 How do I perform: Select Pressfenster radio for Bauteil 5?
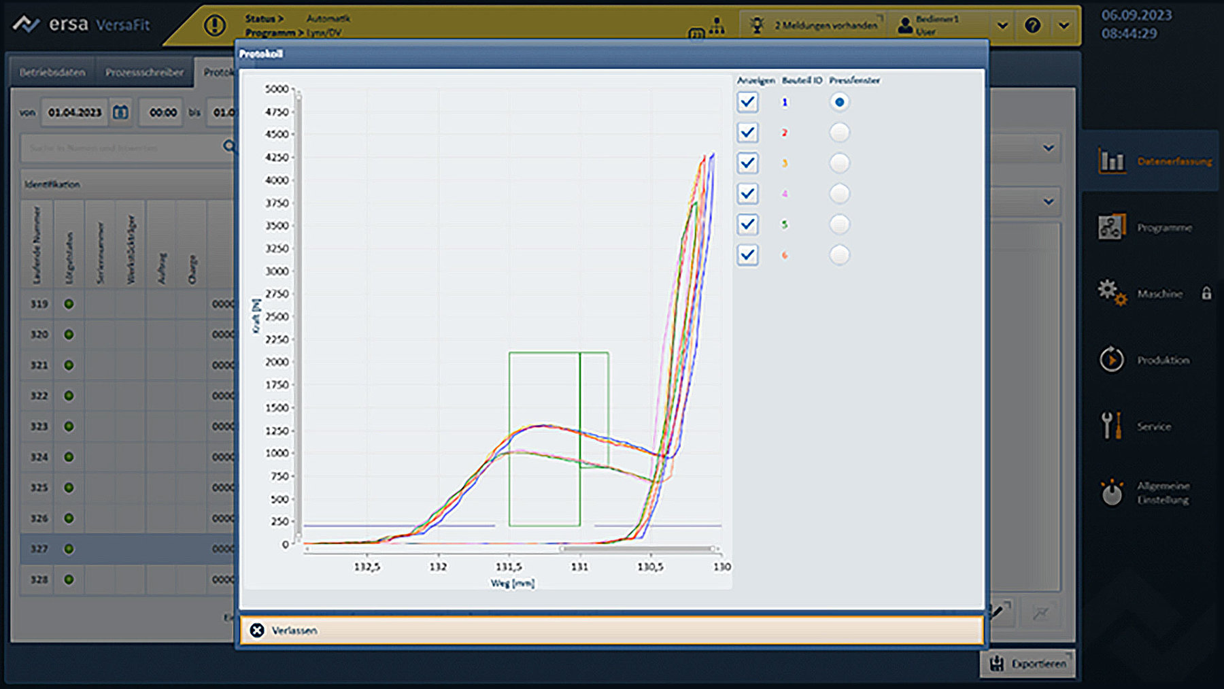[839, 224]
